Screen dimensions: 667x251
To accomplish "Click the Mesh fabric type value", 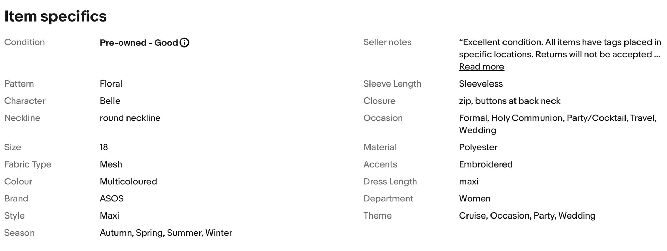I will point(111,164).
